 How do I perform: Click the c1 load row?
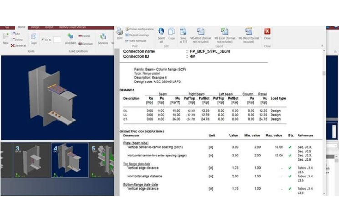click(x=205, y=119)
